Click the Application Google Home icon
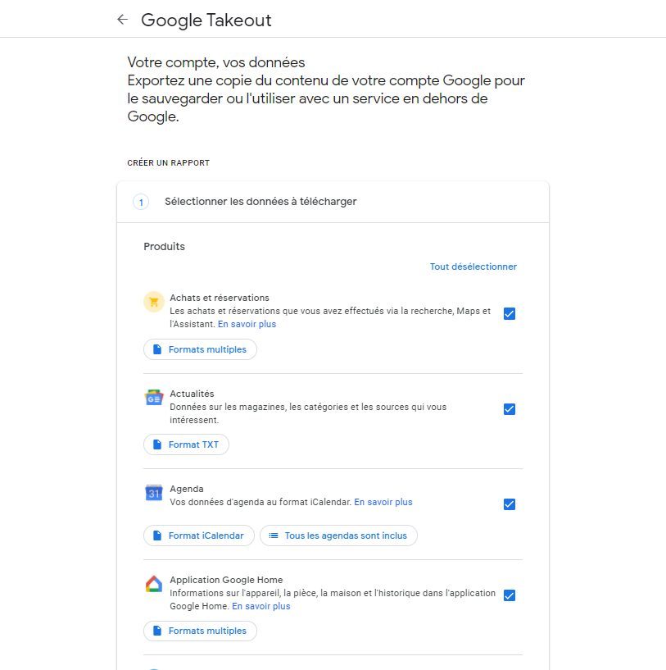The width and height of the screenshot is (666, 670). (x=153, y=584)
